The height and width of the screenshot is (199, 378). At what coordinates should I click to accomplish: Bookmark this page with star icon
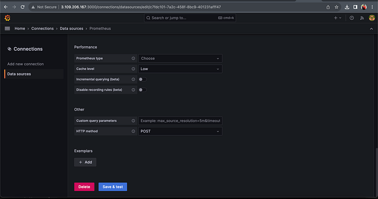coord(336,7)
